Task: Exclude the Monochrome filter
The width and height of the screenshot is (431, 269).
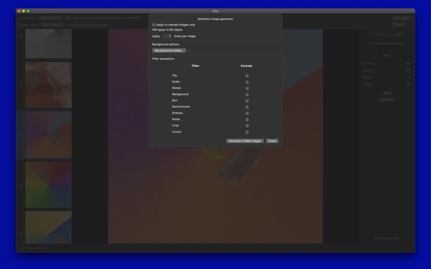Action: coord(247,107)
